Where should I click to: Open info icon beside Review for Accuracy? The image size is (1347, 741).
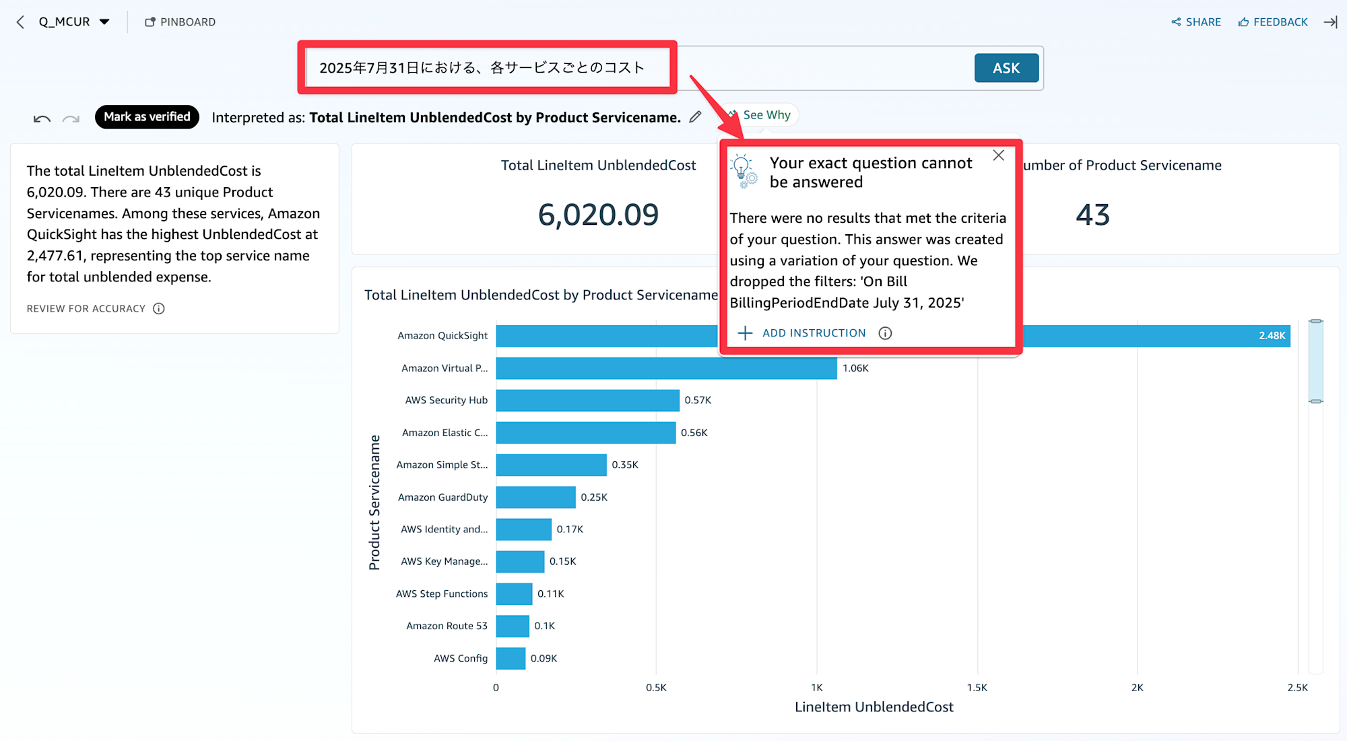[159, 309]
